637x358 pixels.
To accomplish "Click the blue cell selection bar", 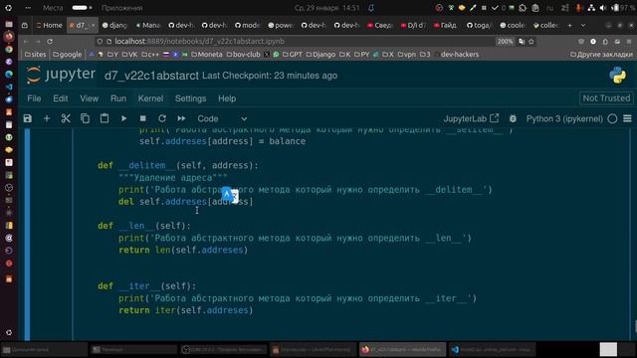I will (27, 235).
